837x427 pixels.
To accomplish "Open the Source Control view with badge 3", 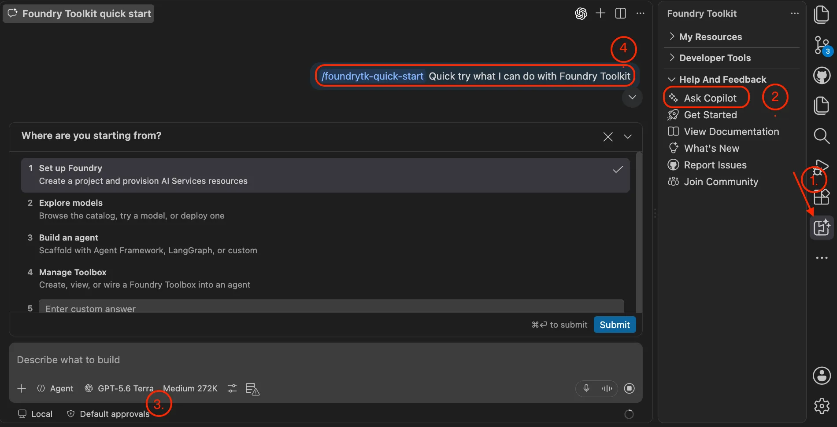I will click(822, 45).
